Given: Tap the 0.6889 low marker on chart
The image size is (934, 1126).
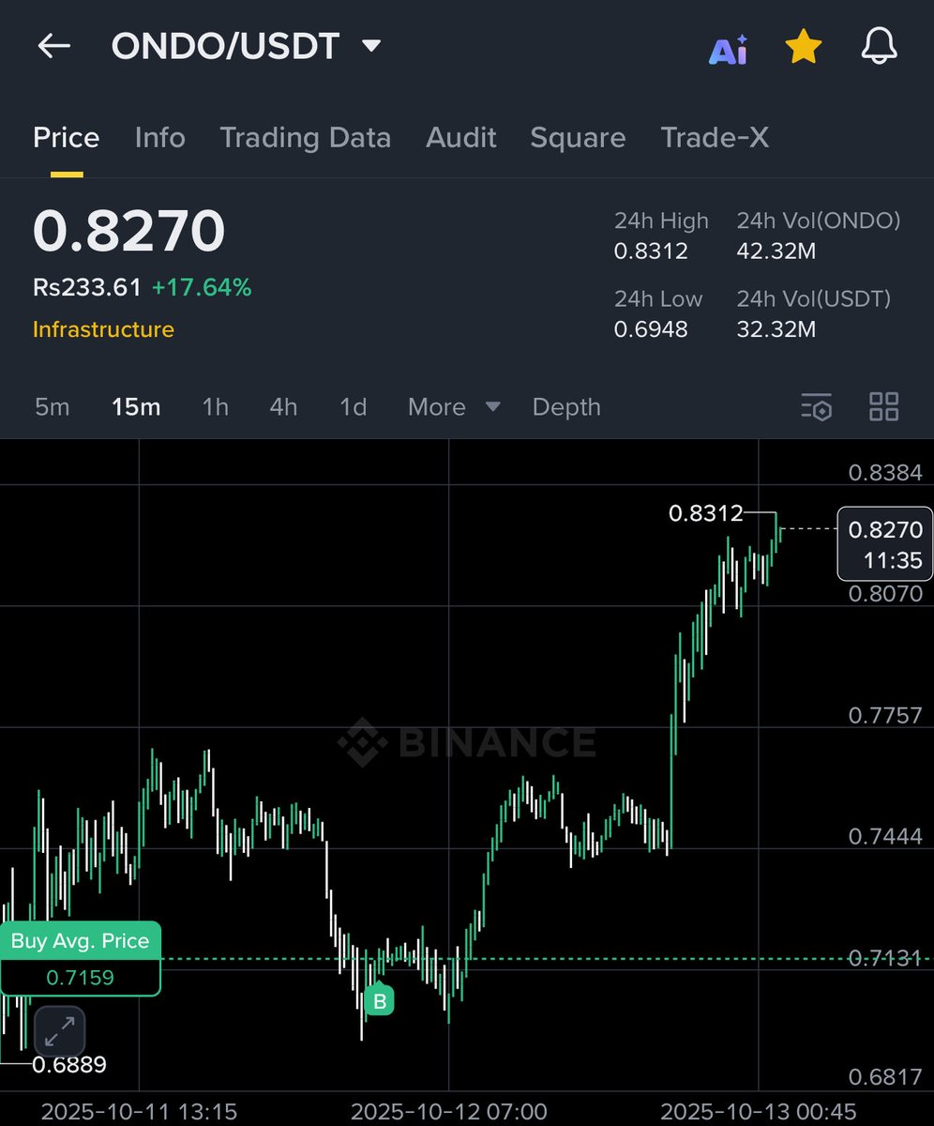Looking at the screenshot, I should (x=69, y=1064).
